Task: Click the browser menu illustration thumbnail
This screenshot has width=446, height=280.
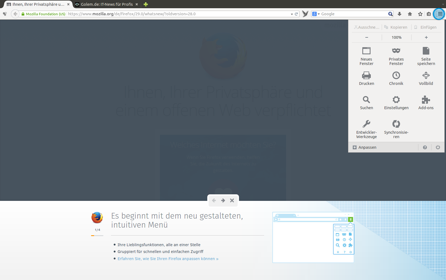Action: coord(313,237)
